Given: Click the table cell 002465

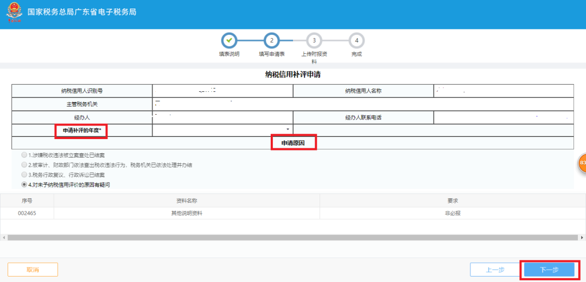Looking at the screenshot, I should [x=27, y=213].
